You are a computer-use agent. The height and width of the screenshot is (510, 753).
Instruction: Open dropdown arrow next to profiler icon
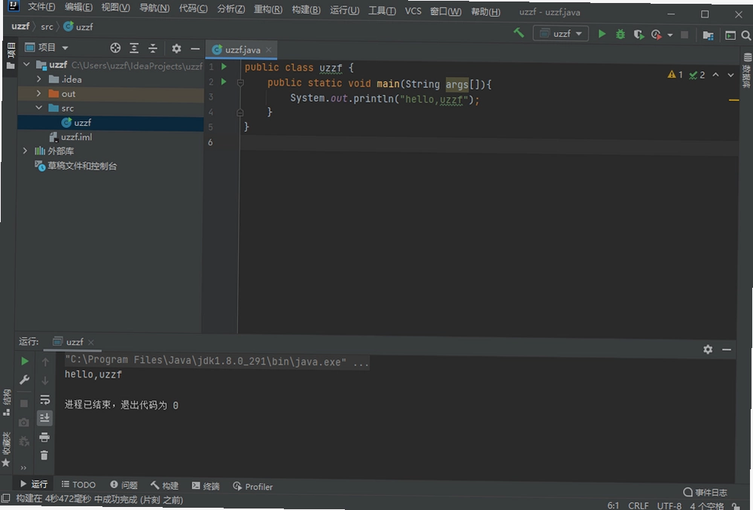pos(670,35)
